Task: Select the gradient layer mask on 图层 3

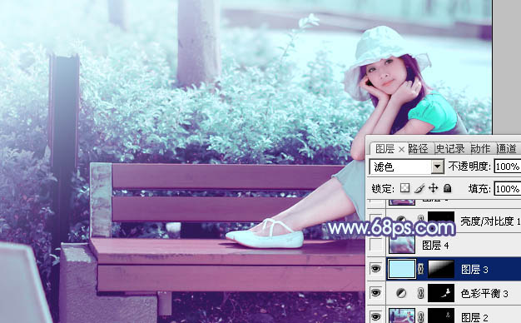Action: [x=441, y=269]
